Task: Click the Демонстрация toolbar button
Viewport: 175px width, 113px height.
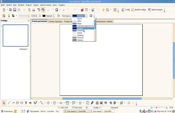Action: (155, 10)
